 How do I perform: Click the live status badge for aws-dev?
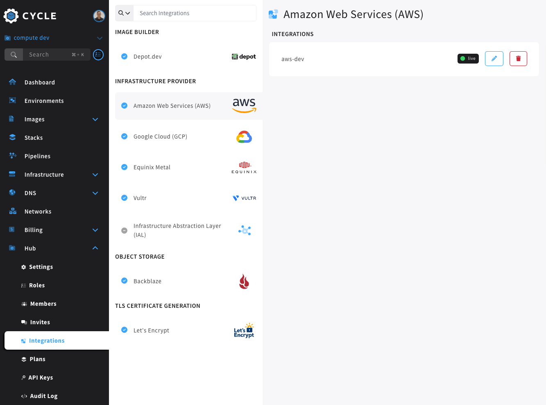(468, 59)
